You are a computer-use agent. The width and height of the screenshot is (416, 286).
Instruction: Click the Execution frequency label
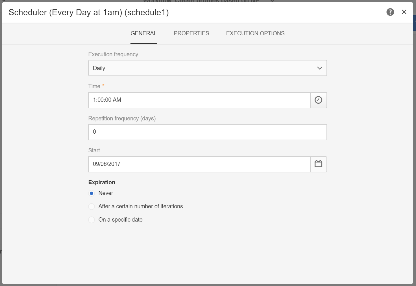pyautogui.click(x=113, y=54)
